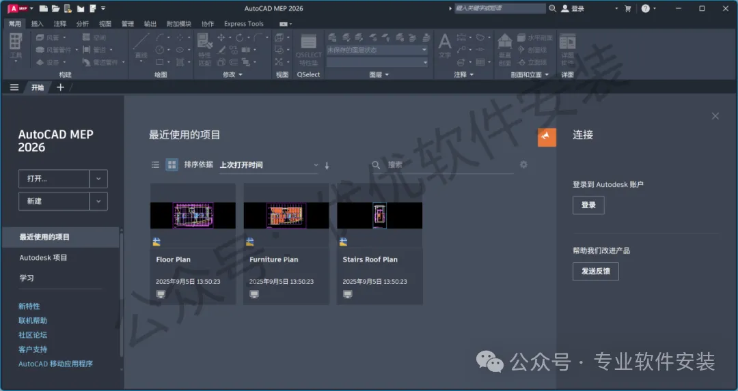Switch to the 视图 (View) ribbon tab
Image resolution: width=738 pixels, height=391 pixels.
pyautogui.click(x=105, y=23)
